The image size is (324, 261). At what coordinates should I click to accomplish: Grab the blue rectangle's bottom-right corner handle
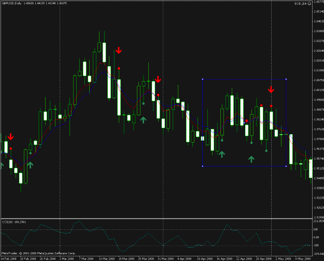(286, 166)
